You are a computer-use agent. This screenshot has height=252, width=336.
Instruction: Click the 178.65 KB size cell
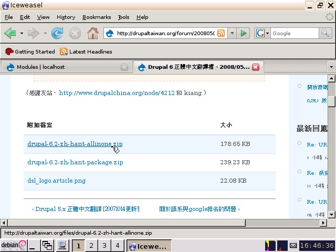click(x=235, y=144)
